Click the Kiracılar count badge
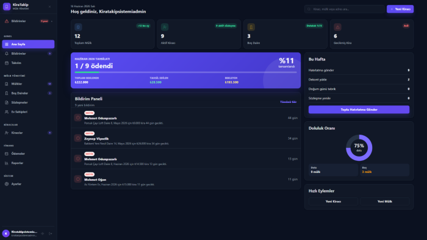This screenshot has width=427, height=240. pos(49,133)
